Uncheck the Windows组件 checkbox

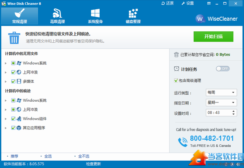pyautogui.click(x=13, y=119)
